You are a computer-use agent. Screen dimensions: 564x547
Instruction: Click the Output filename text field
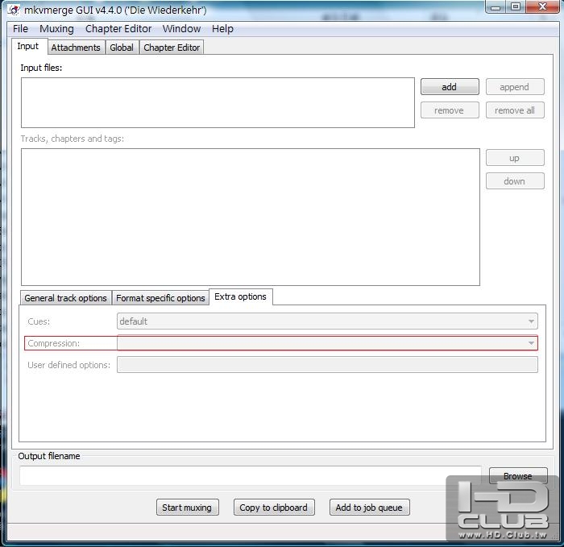click(x=251, y=475)
